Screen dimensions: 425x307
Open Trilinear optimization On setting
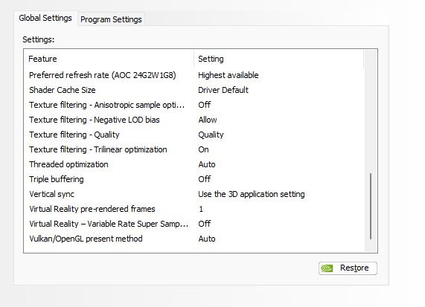[x=203, y=149]
